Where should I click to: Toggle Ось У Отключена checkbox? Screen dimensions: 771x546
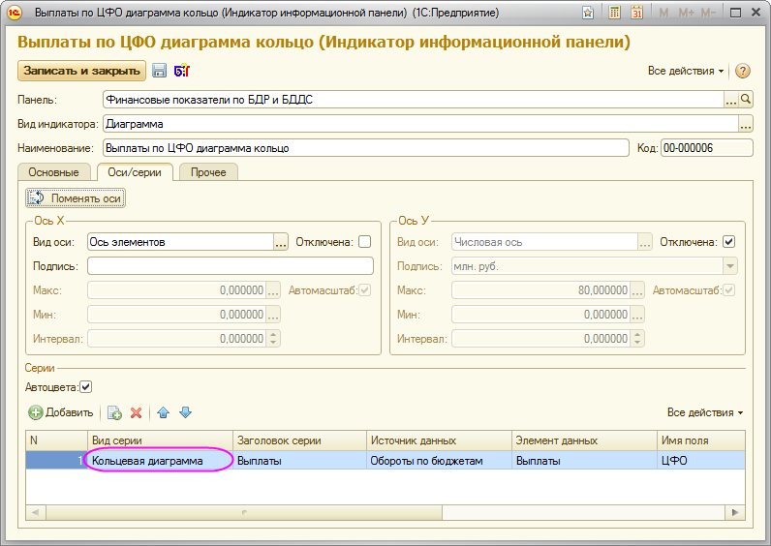[729, 242]
